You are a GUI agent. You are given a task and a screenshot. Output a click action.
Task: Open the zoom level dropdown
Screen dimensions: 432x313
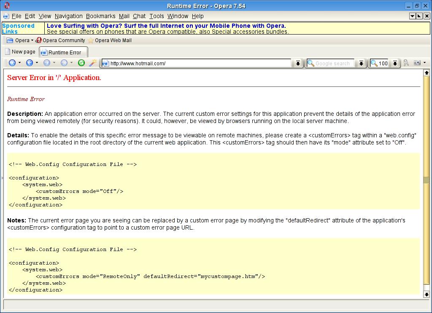[395, 64]
